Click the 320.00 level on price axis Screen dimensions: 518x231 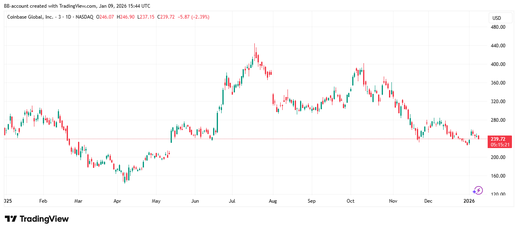[x=498, y=102]
